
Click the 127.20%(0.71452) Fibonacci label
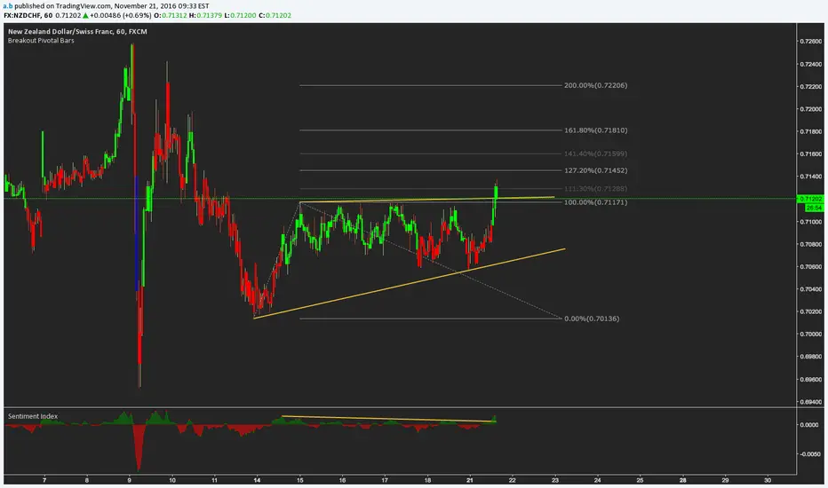pos(595,170)
